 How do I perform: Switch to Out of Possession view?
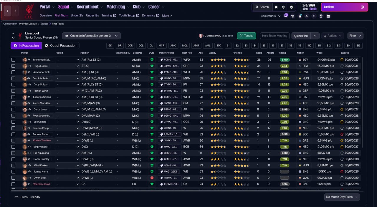[x=60, y=46]
